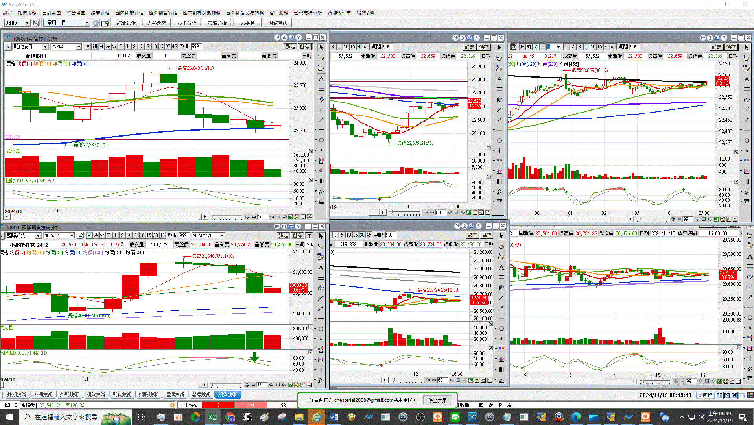754x425 pixels.
Task: Toggle daily '日' period in [0607] chart
Action: 101,46
